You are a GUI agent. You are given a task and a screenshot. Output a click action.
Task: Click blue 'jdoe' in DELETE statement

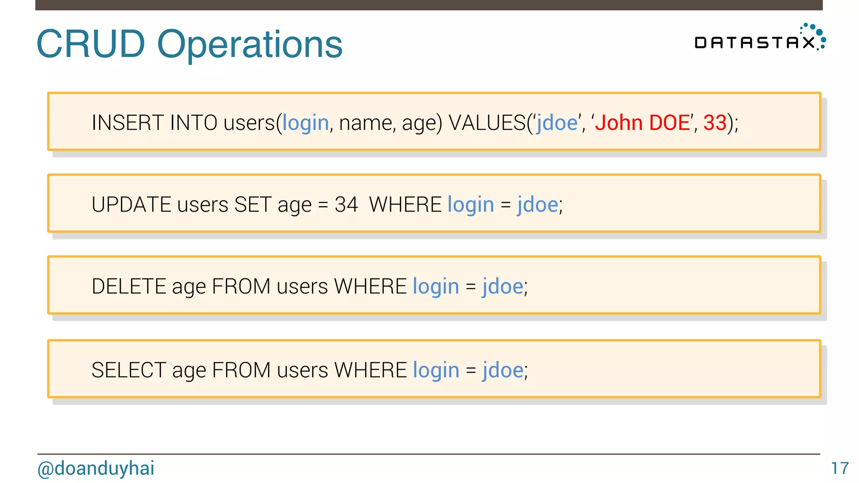503,286
